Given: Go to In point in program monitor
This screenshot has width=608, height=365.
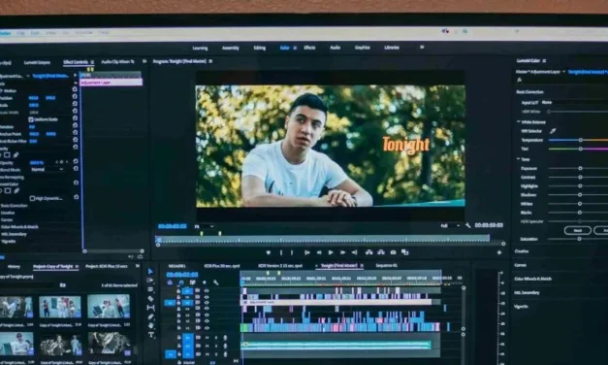Looking at the screenshot, I should pos(307,252).
